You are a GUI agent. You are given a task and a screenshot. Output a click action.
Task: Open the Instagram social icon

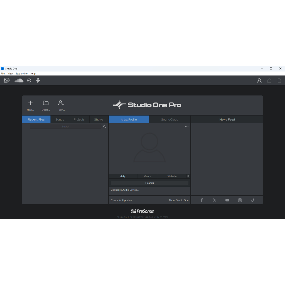[240, 200]
